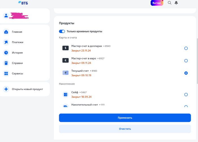Click the page vertical scrollbar

(x=197, y=61)
